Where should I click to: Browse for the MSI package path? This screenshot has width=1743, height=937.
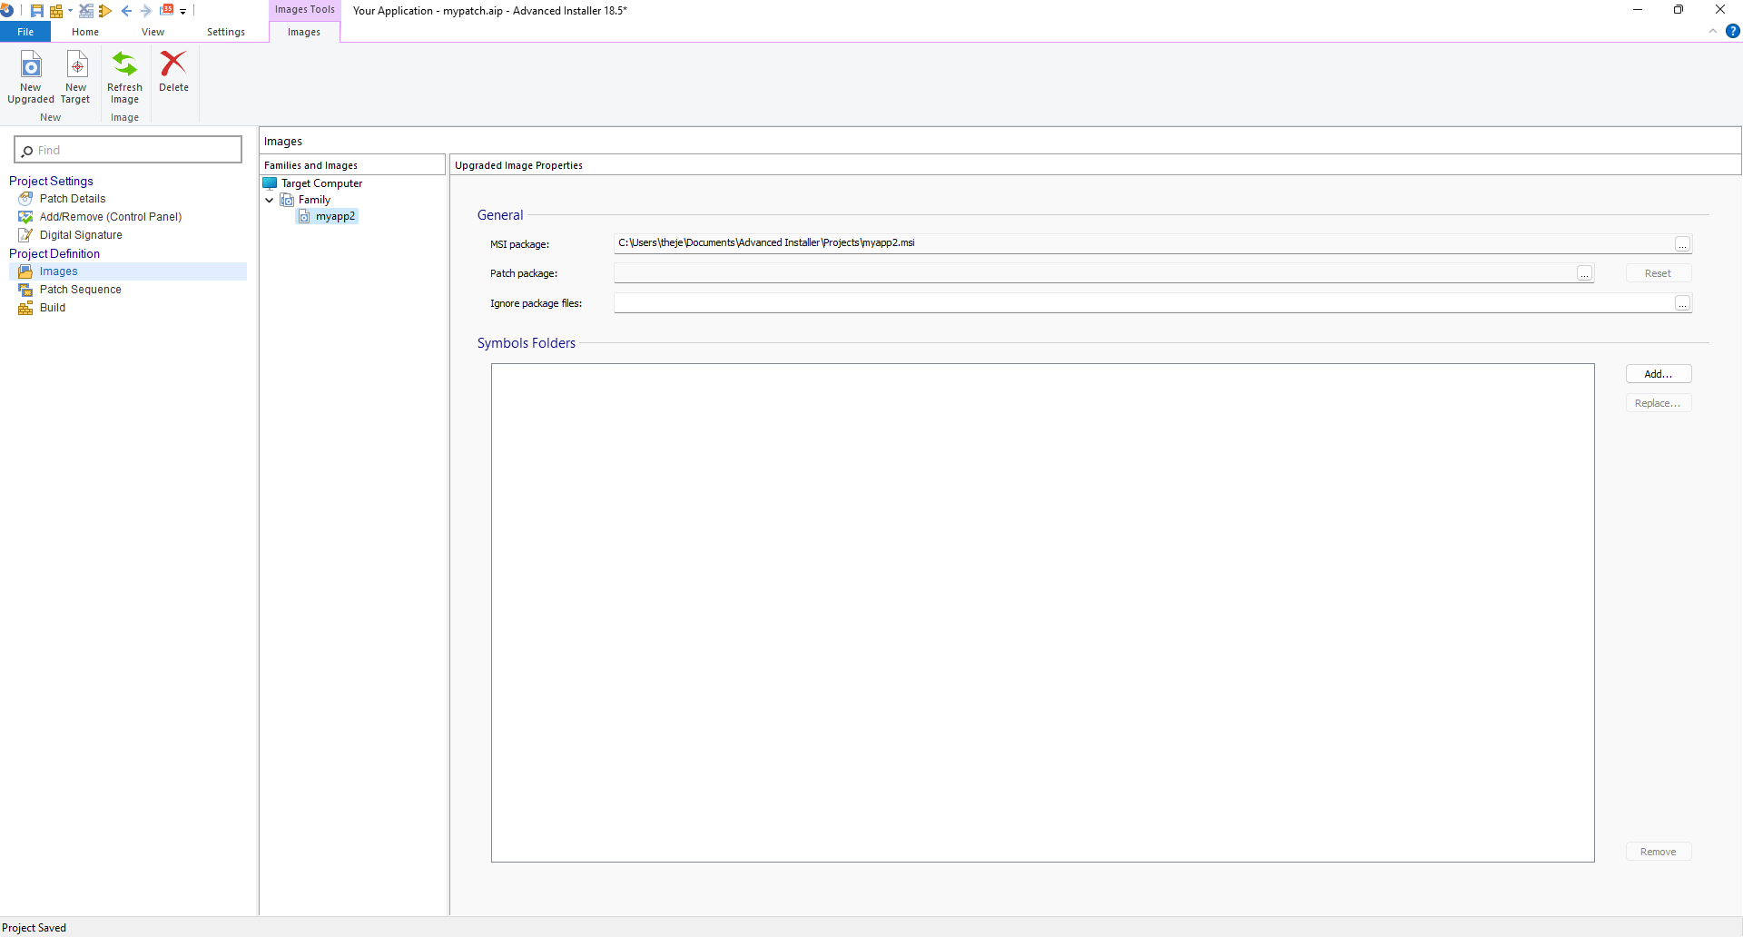pos(1682,244)
